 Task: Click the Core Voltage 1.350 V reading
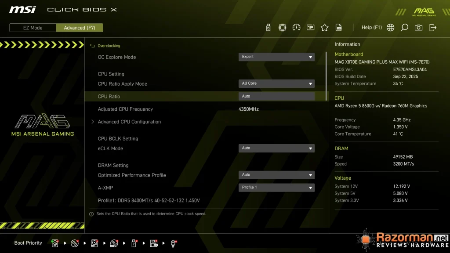point(400,127)
